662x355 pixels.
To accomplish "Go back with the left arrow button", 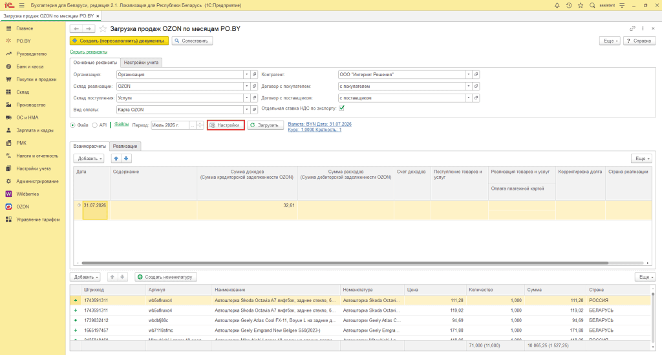I will click(76, 28).
